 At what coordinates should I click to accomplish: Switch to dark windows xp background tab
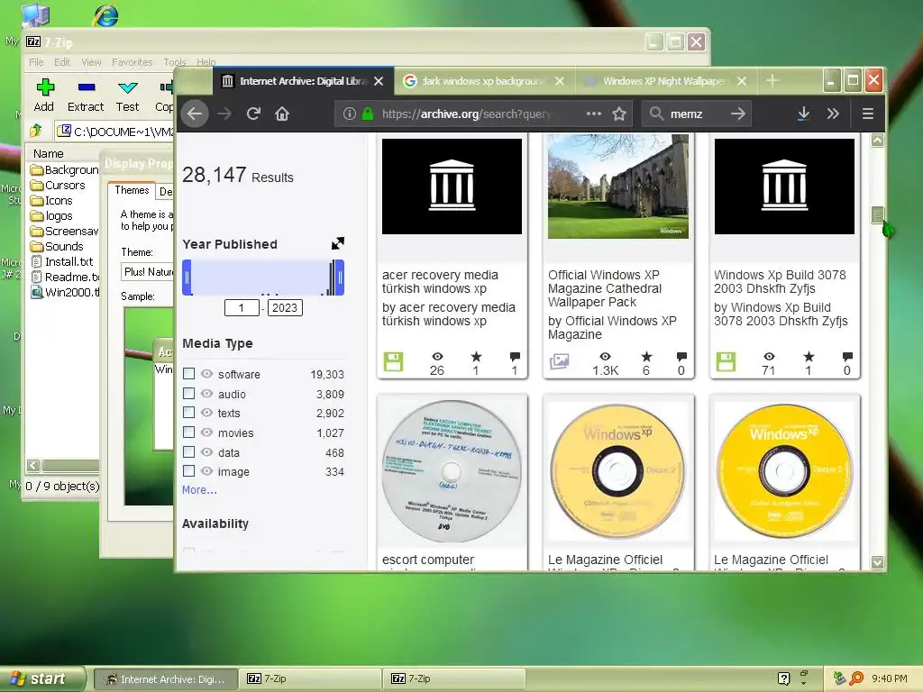click(x=483, y=81)
